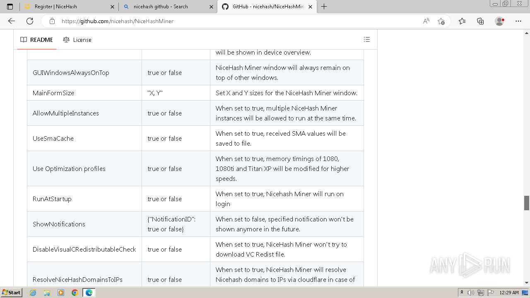The height and width of the screenshot is (298, 530).
Task: Click the DisableVisualCRedistributableCheck cell
Action: click(84, 249)
